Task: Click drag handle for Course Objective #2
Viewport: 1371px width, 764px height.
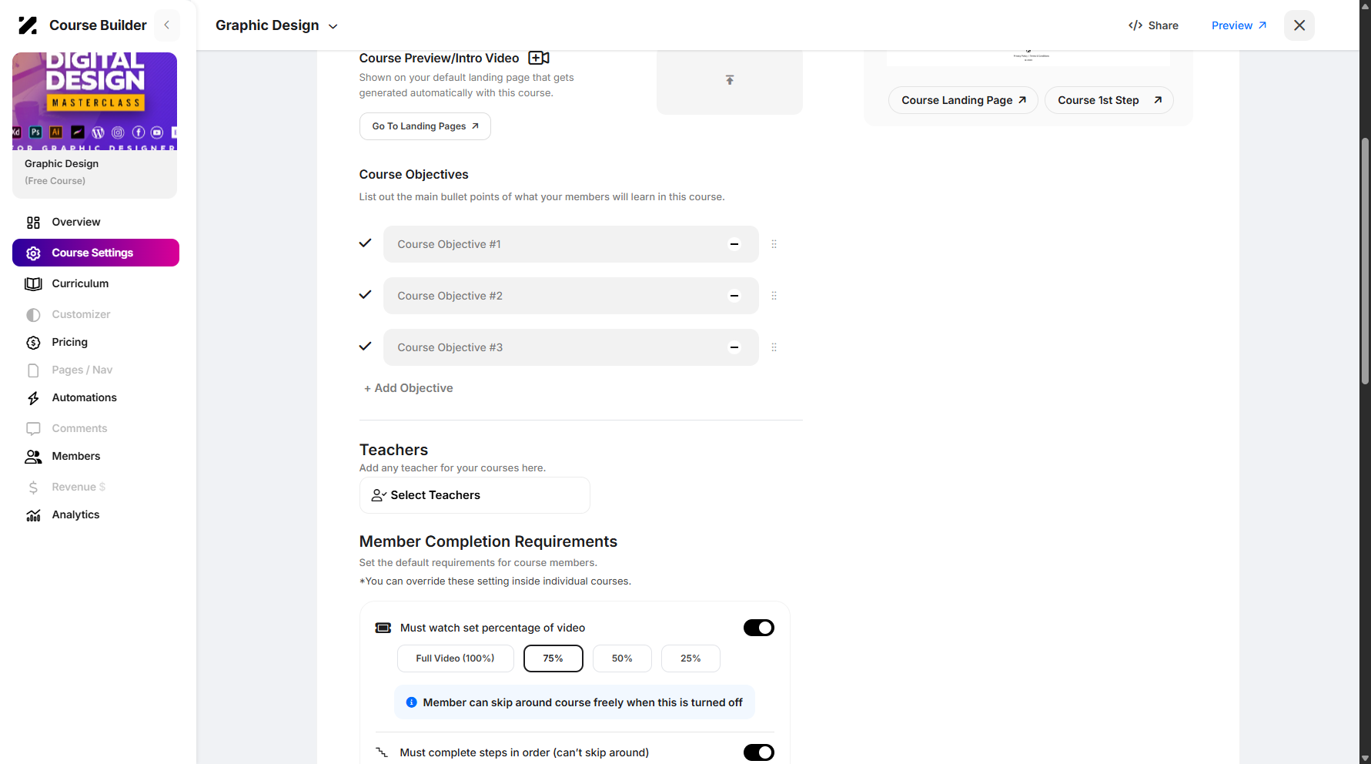Action: (774, 296)
